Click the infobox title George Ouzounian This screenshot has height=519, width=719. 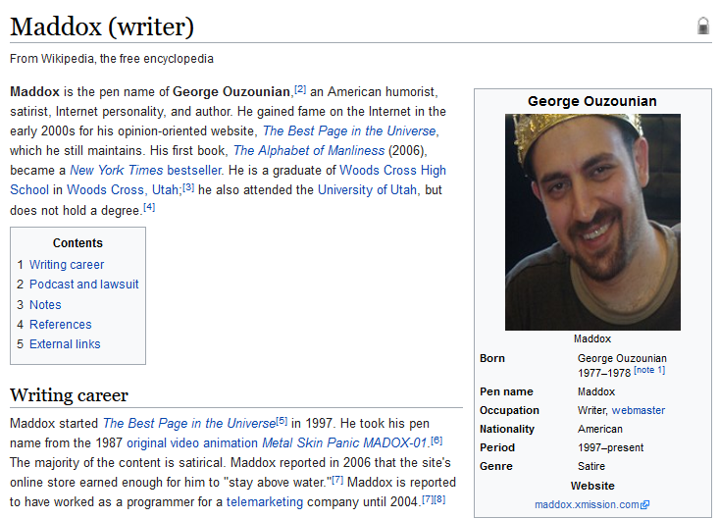pos(592,101)
